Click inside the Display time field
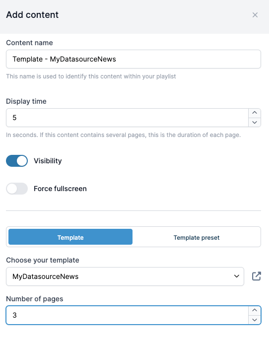Viewport: 269px width, 339px height. click(x=127, y=118)
